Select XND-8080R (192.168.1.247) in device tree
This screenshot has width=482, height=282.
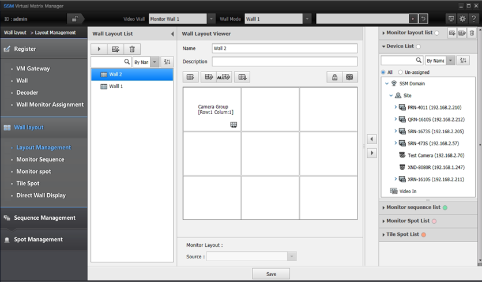(436, 167)
